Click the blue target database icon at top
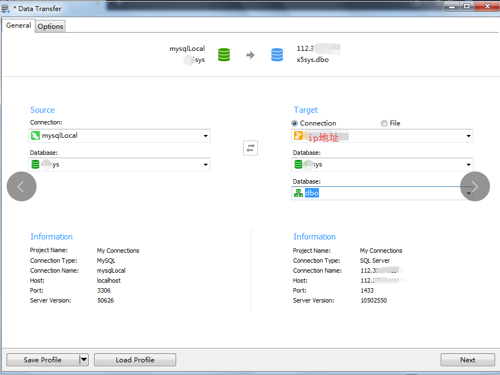 click(277, 55)
